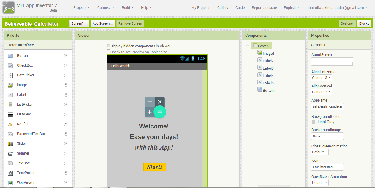Go to My Projects
Image resolution: width=375 pixels, height=188 pixels.
201,8
